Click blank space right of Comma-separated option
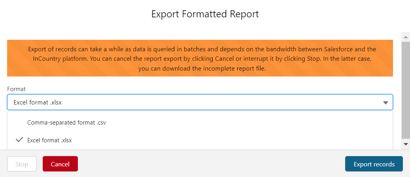410x177 pixels. (x=245, y=123)
